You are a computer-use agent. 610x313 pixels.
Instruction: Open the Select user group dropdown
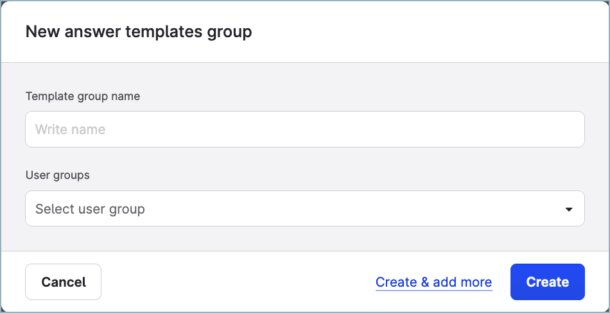point(304,208)
